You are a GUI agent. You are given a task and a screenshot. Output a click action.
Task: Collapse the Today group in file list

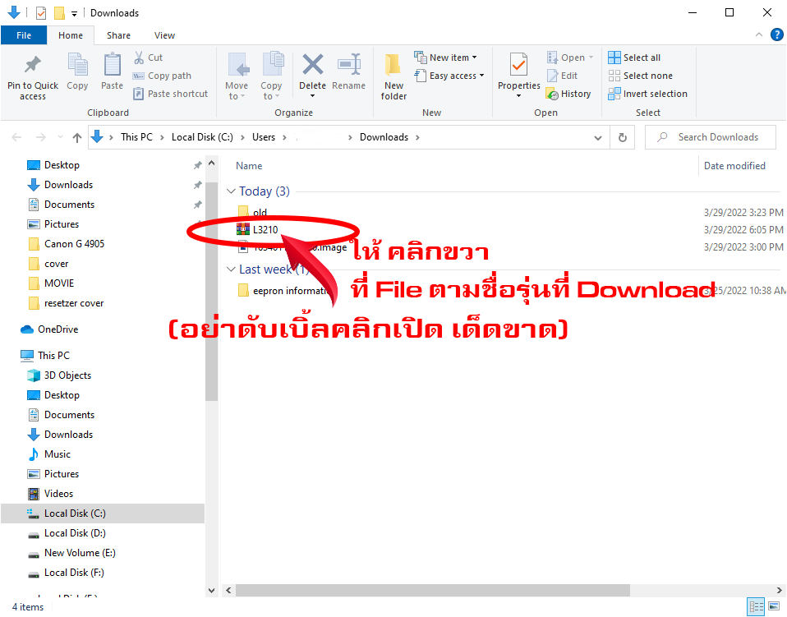(231, 191)
